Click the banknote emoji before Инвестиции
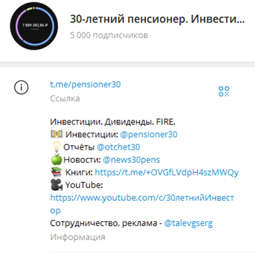The width and height of the screenshot is (255, 253). coord(56,134)
